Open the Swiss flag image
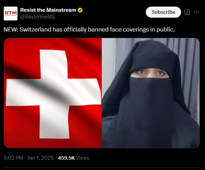Image resolution: width=205 pixels, height=170 pixels. point(53,93)
